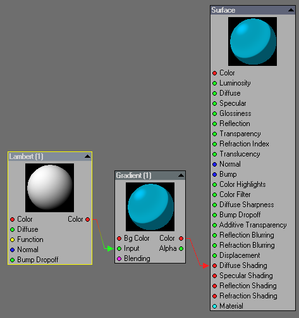Click the 'Alpha' label in Gradient

coord(168,248)
